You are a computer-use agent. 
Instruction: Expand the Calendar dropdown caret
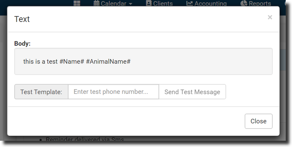(x=131, y=4)
